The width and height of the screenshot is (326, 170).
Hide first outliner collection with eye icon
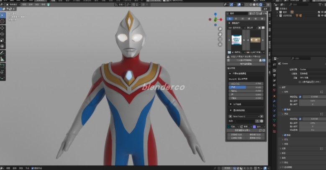(322, 12)
